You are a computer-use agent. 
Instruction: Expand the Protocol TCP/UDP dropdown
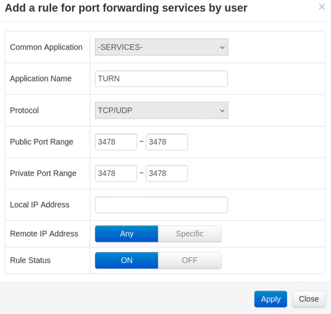(x=161, y=110)
